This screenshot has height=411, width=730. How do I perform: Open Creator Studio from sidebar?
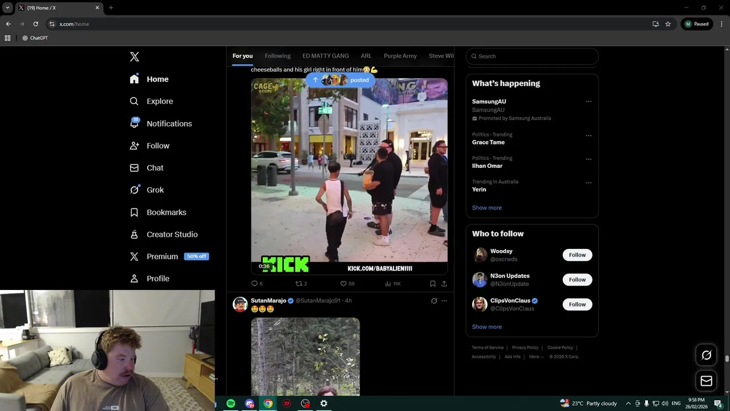(x=164, y=235)
